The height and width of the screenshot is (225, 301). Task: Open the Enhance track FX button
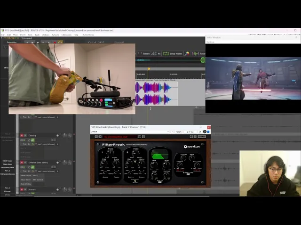[x=29, y=171]
